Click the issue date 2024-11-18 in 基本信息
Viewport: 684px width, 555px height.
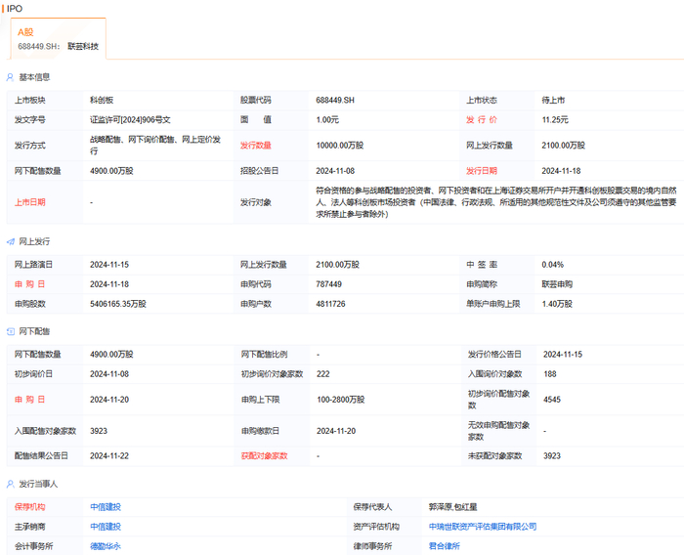pos(561,171)
